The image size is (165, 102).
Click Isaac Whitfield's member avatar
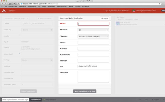coord(117,23)
